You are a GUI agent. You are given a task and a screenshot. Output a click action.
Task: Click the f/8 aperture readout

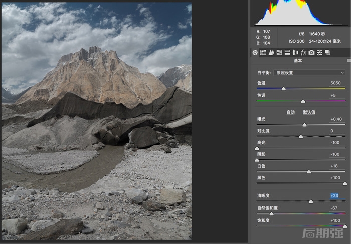click(302, 34)
